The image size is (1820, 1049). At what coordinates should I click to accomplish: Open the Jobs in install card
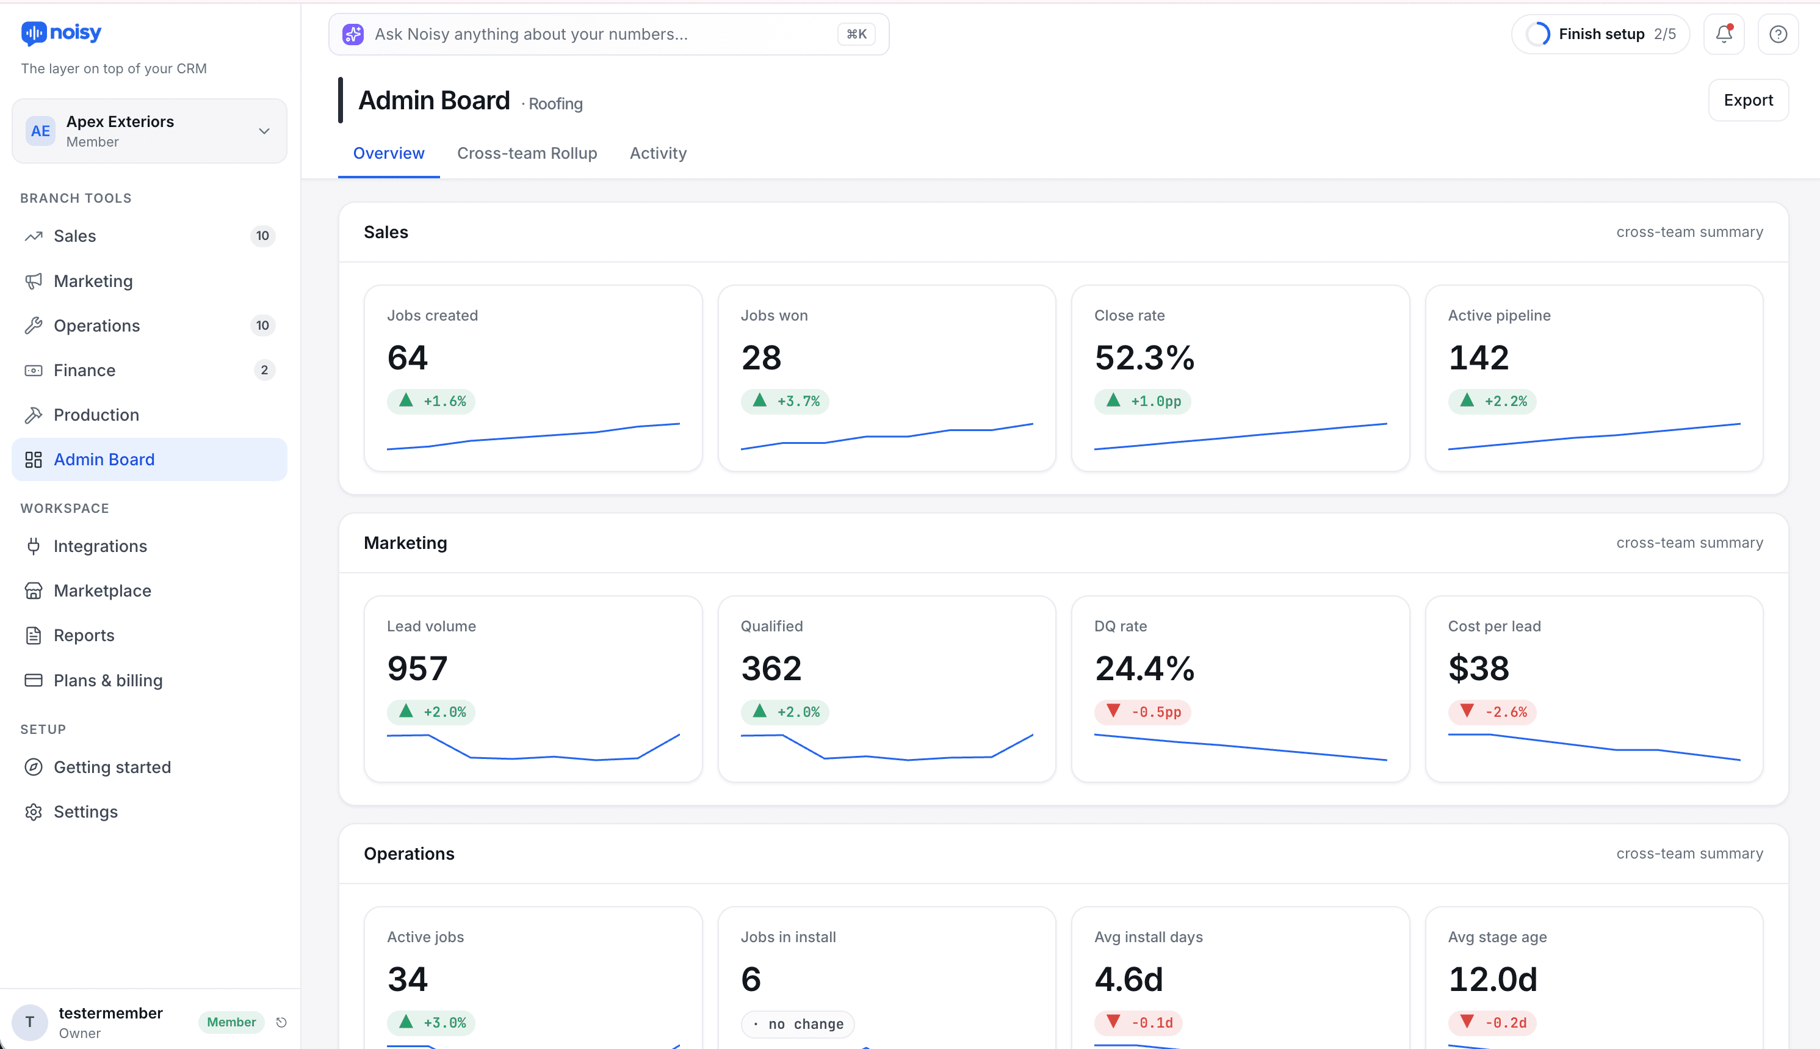[x=886, y=978]
